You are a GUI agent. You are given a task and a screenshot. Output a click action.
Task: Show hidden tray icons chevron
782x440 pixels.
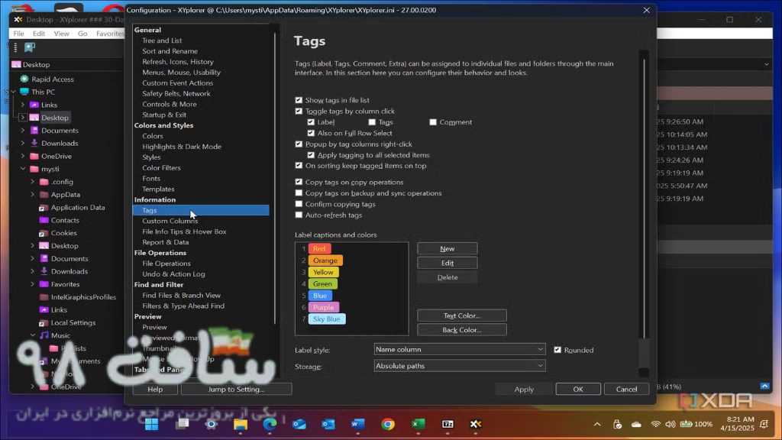pyautogui.click(x=597, y=424)
